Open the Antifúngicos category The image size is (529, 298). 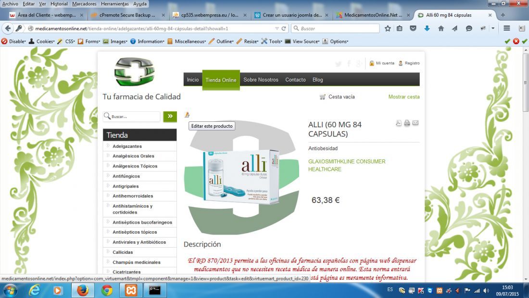tap(126, 176)
